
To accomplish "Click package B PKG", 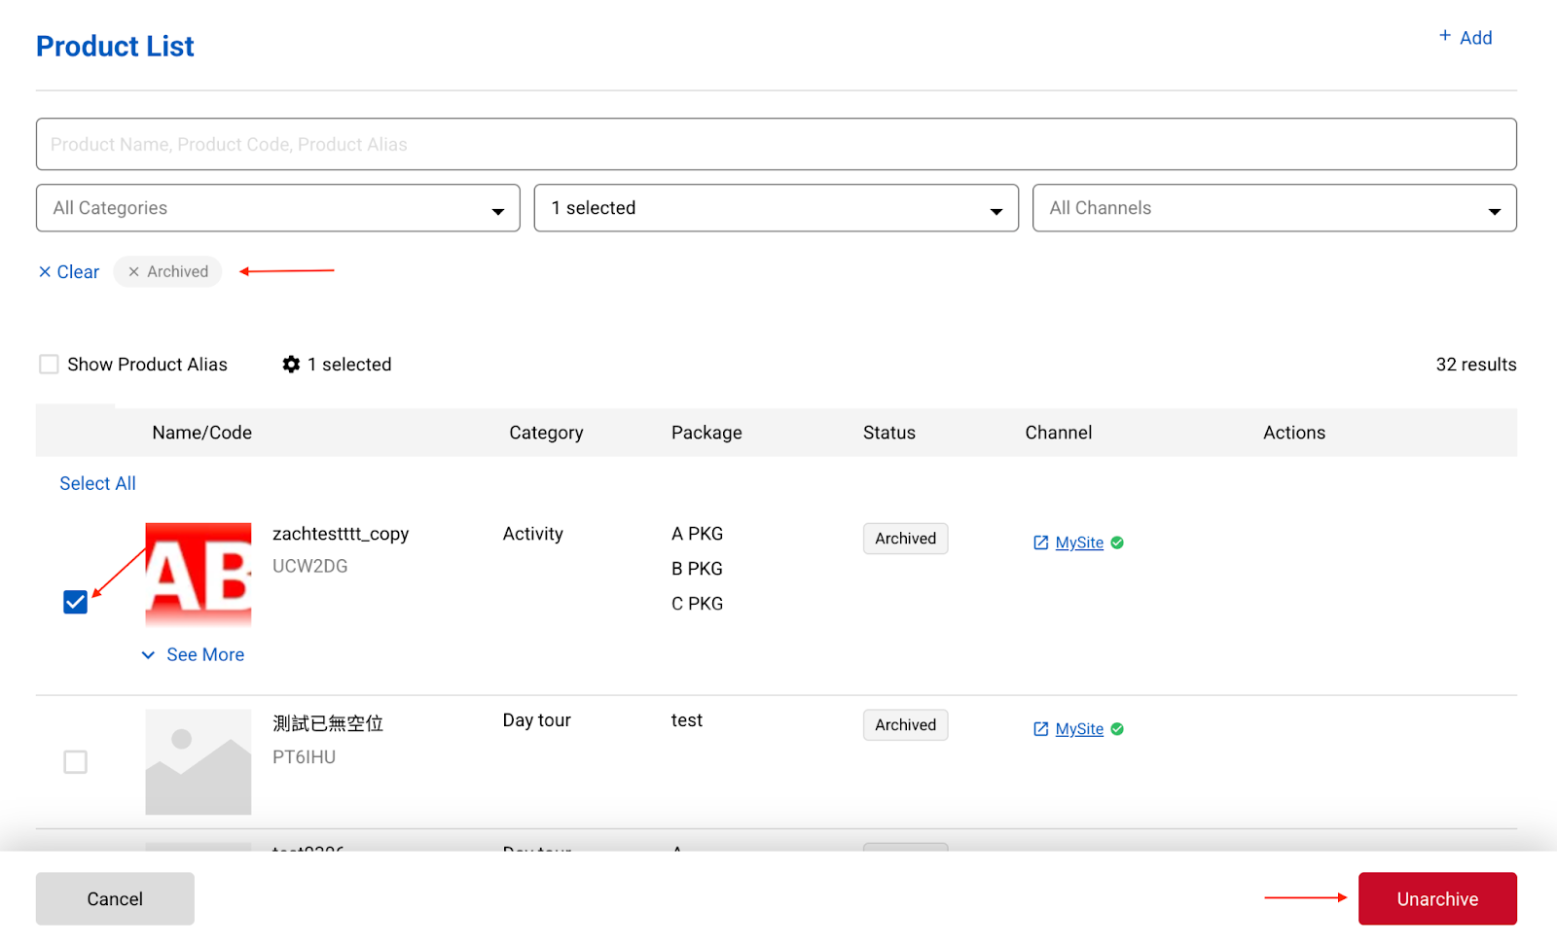I will pos(697,569).
